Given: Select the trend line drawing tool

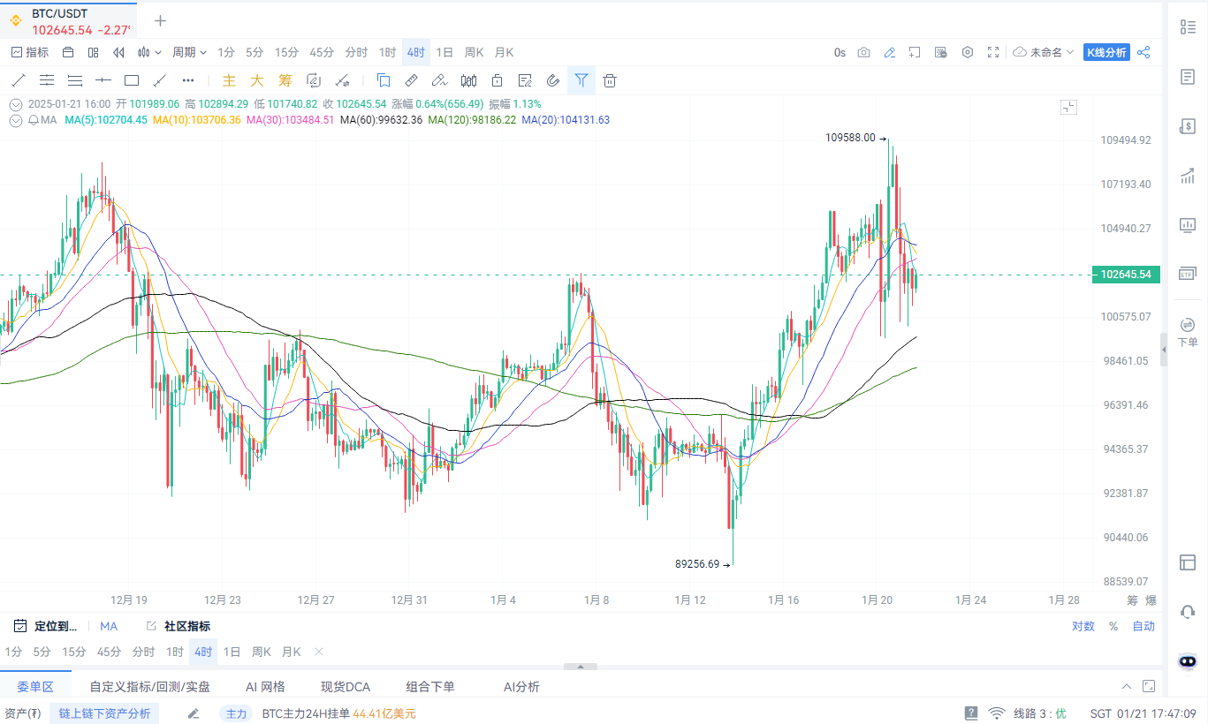Looking at the screenshot, I should [x=19, y=80].
